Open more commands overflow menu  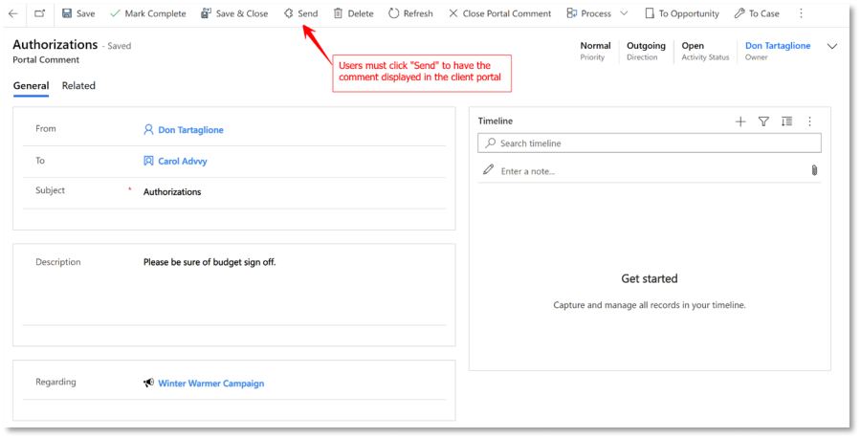coord(801,13)
